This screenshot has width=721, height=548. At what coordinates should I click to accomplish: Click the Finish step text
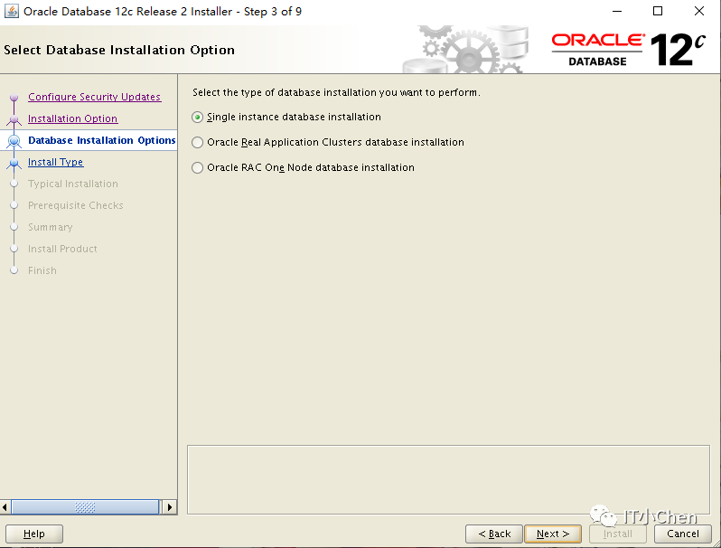click(x=42, y=270)
